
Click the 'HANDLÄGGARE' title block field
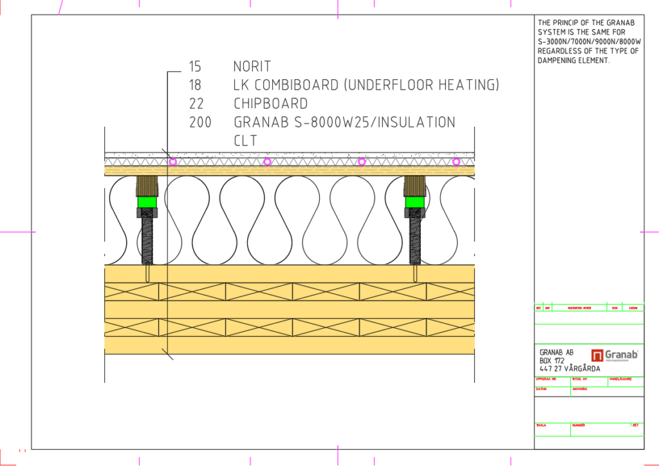(x=626, y=382)
